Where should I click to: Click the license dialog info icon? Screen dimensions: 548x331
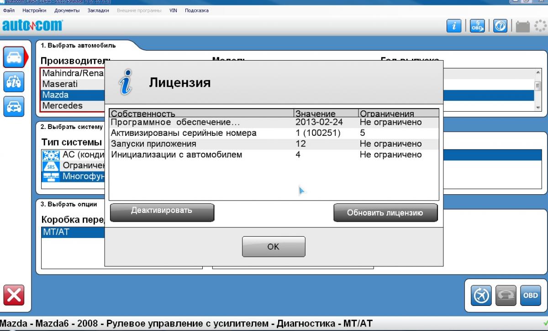pos(125,83)
